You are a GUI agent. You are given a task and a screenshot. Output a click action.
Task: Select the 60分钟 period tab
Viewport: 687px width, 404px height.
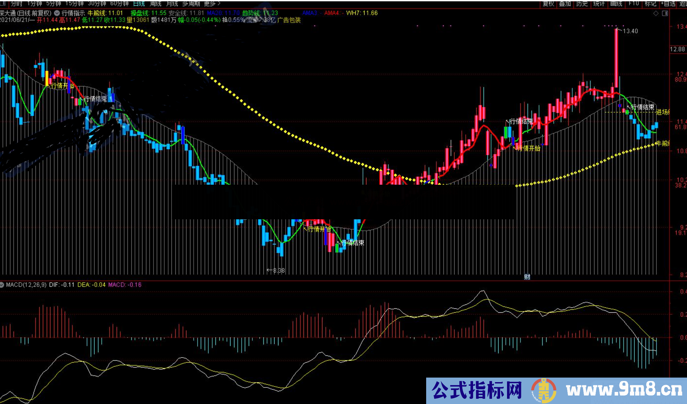coord(119,4)
